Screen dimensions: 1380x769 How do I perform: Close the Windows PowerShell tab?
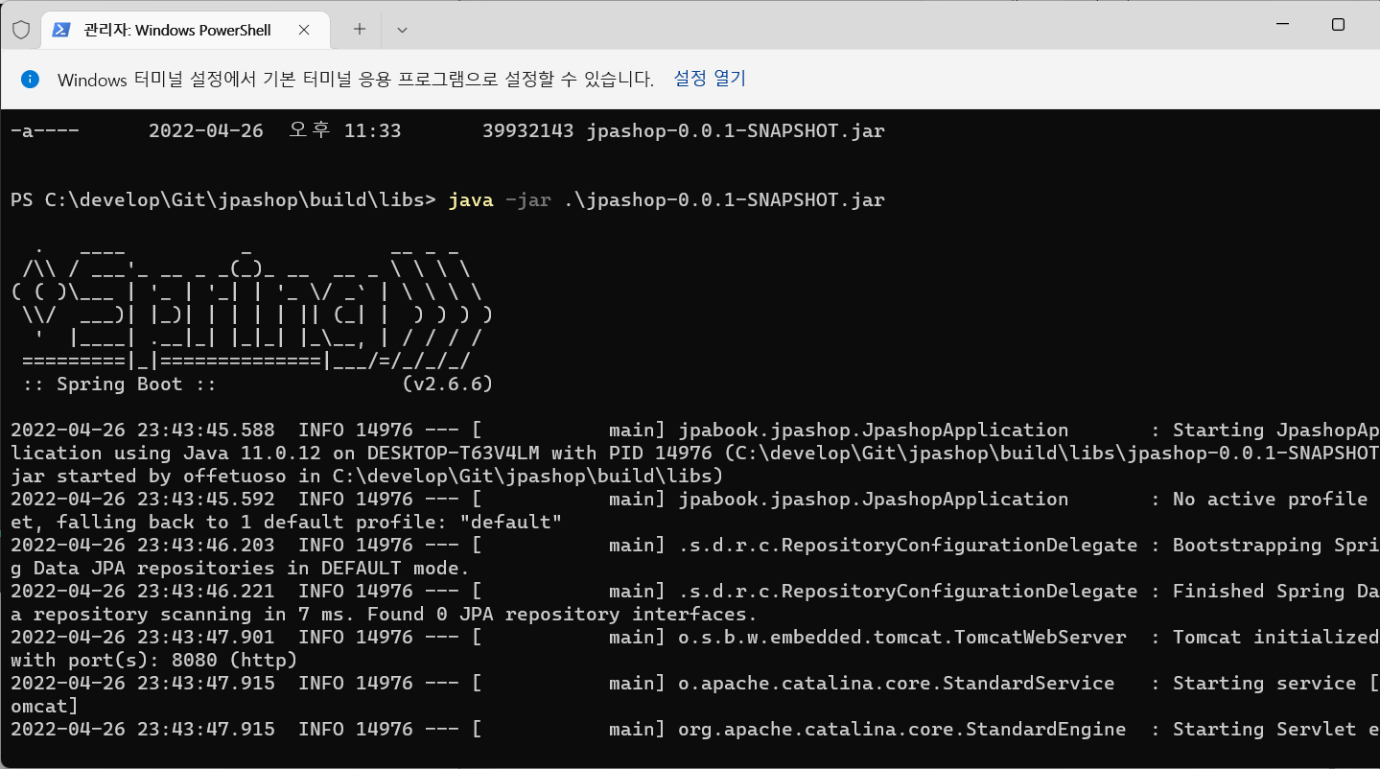pyautogui.click(x=304, y=30)
